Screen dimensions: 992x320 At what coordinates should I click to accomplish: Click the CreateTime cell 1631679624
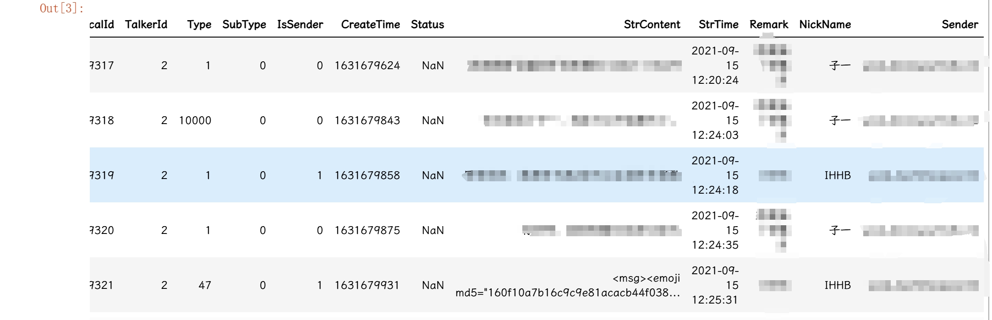367,65
